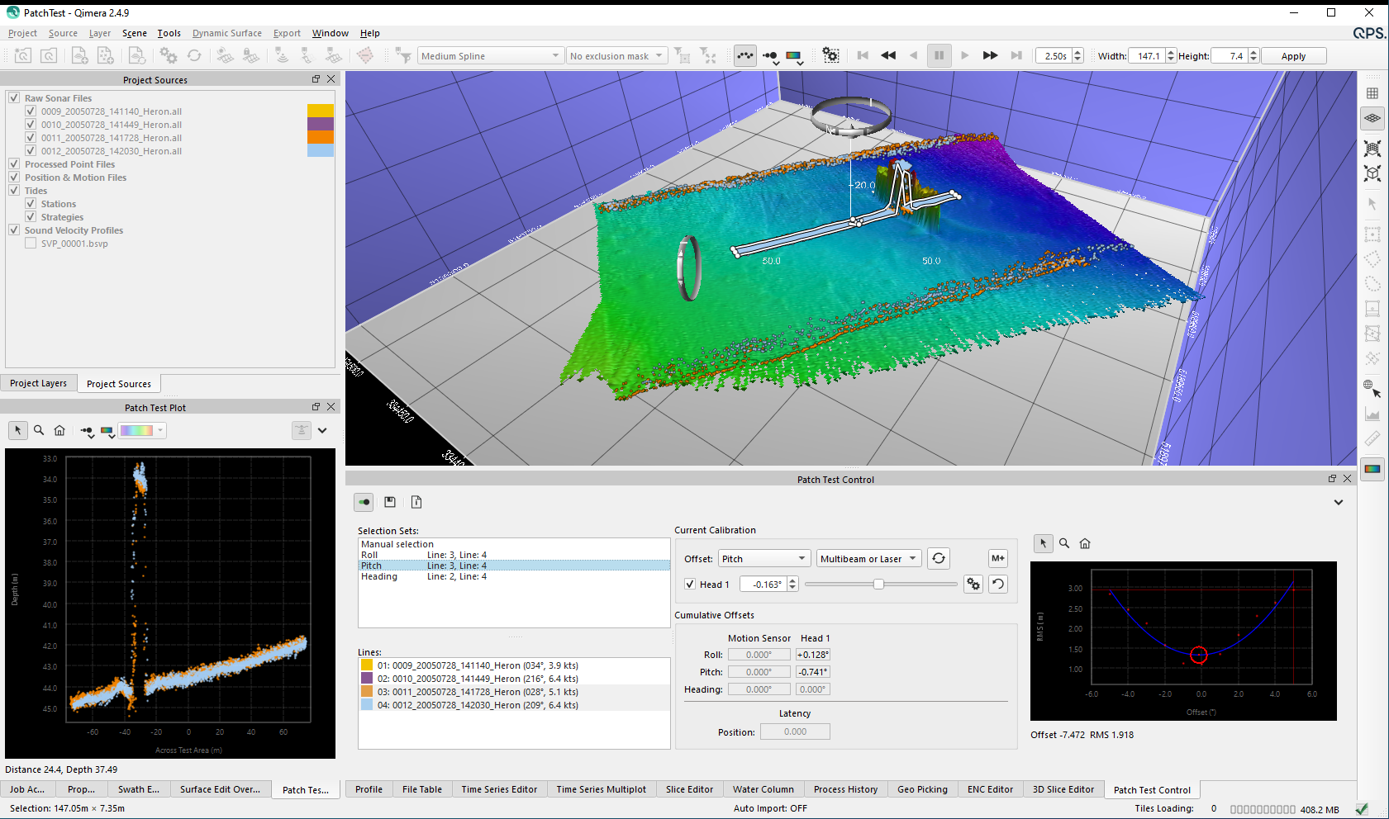Click the Apply button
Image resolution: width=1389 pixels, height=819 pixels.
click(x=1293, y=56)
